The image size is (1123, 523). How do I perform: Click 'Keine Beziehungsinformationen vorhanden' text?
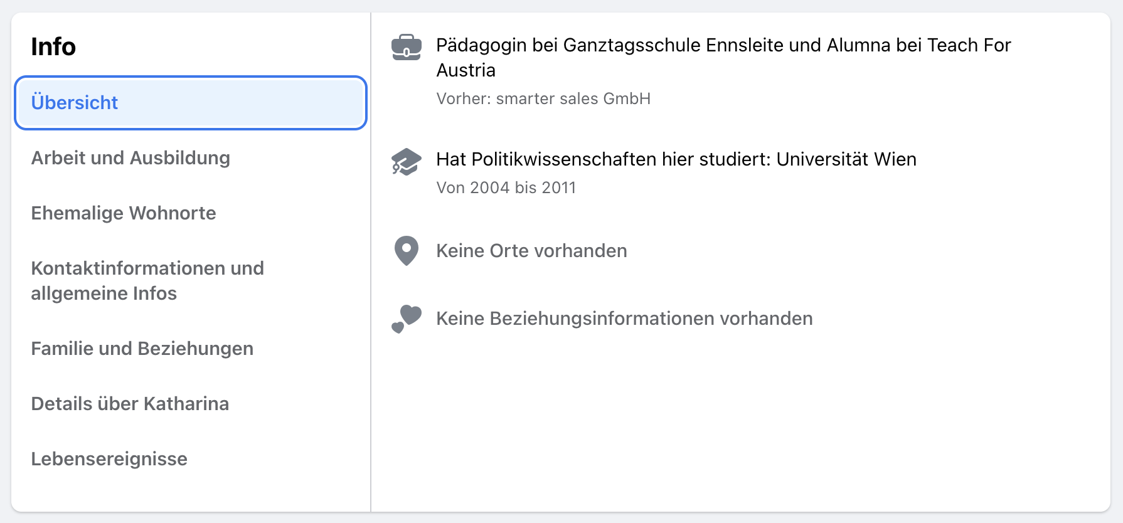click(x=624, y=319)
